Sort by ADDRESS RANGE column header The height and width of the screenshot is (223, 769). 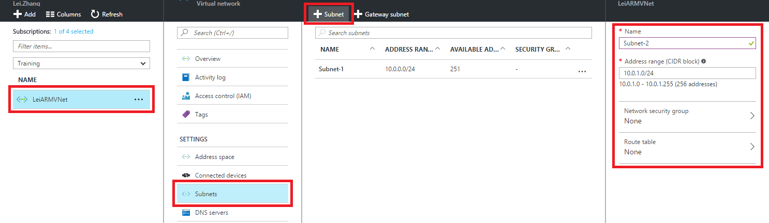[408, 50]
